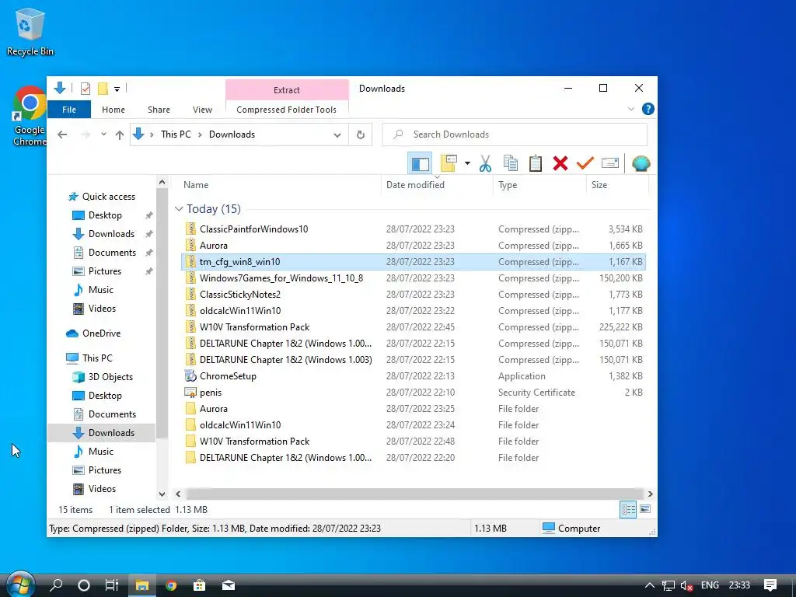This screenshot has height=597, width=796.
Task: Click the Copy toolbar icon
Action: click(511, 163)
